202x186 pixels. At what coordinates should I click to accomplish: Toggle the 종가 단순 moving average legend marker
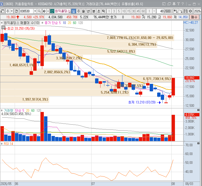pos(42,23)
